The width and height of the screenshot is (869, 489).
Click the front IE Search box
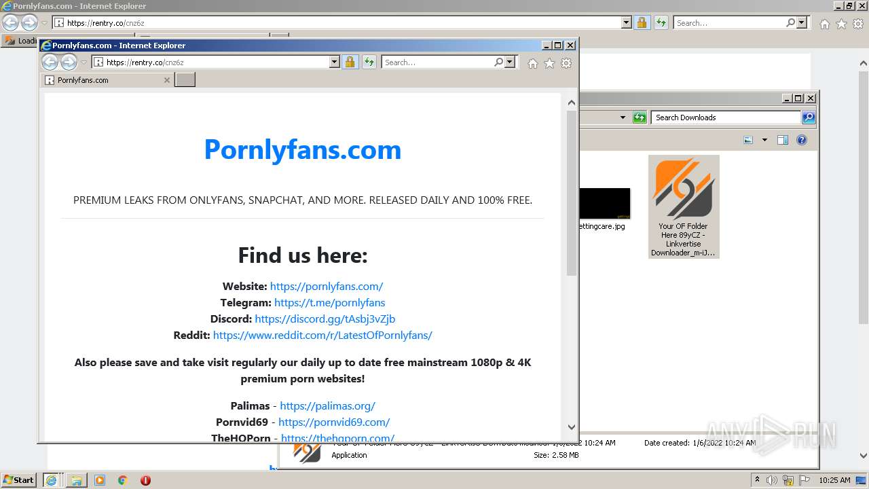point(437,62)
